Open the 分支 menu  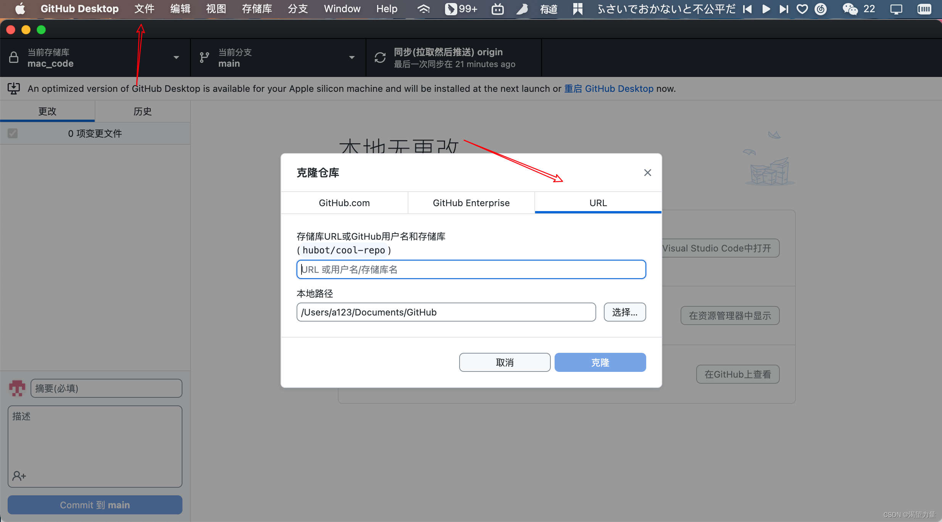(298, 9)
